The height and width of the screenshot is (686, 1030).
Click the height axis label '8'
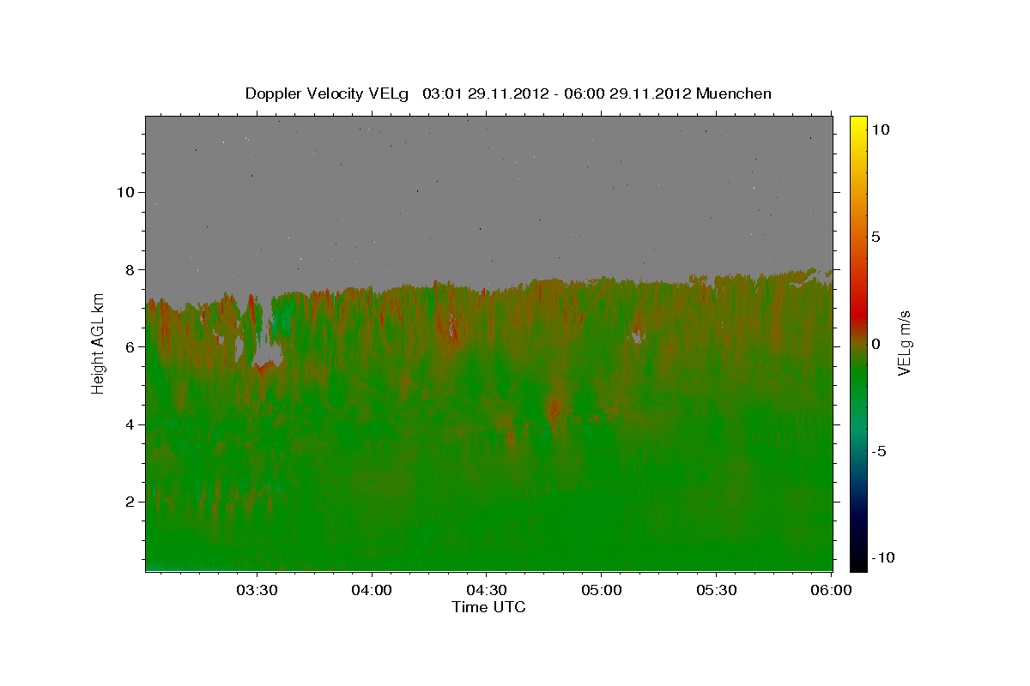(x=130, y=269)
